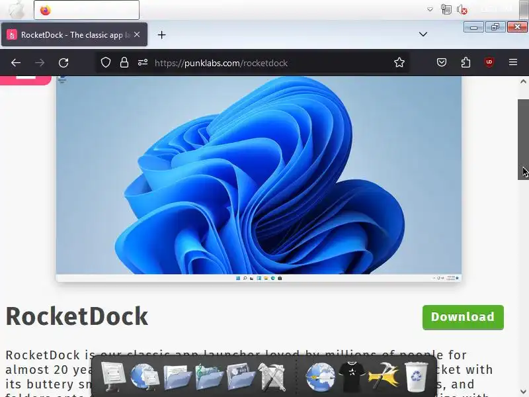Open the uBlock Origin extension icon
The image size is (529, 397).
point(489,62)
